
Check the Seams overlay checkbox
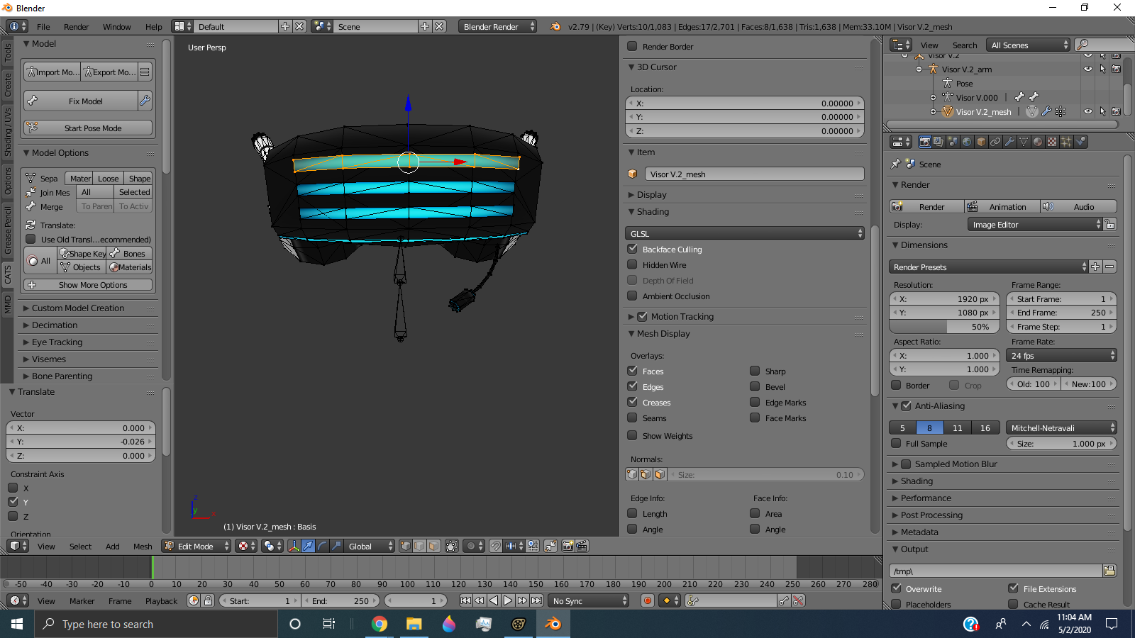(x=632, y=418)
